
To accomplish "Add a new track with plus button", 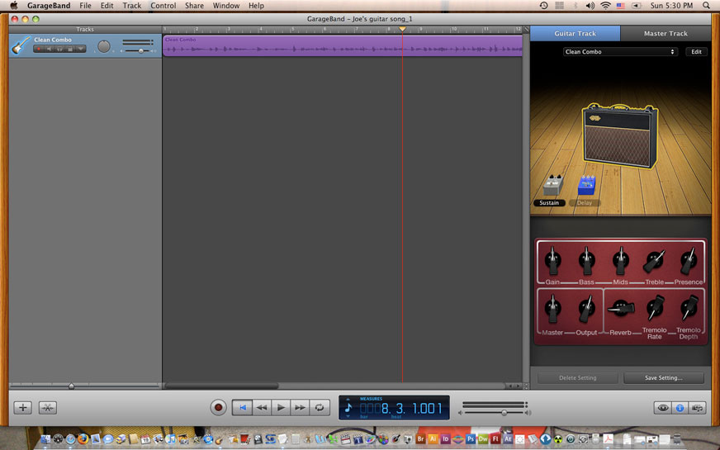I will tap(22, 407).
